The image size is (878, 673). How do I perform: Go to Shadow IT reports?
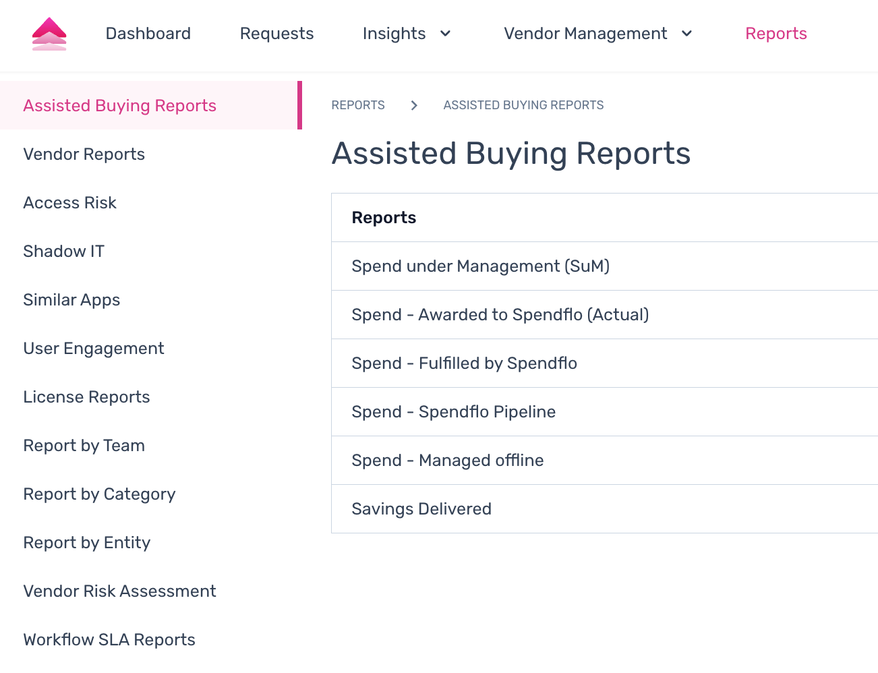tap(151, 251)
